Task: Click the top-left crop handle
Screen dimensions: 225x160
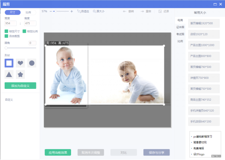Action: [46, 46]
